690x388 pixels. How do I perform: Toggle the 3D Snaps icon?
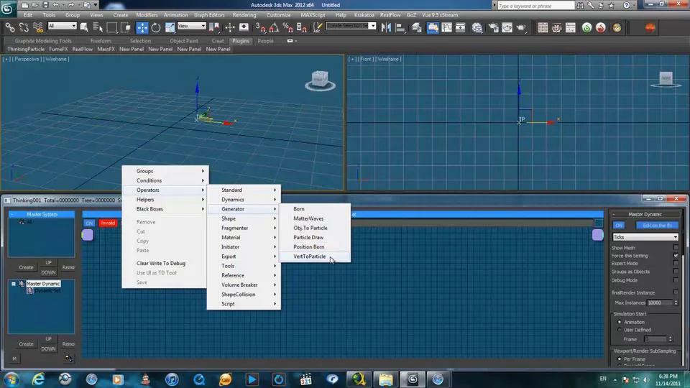click(260, 28)
